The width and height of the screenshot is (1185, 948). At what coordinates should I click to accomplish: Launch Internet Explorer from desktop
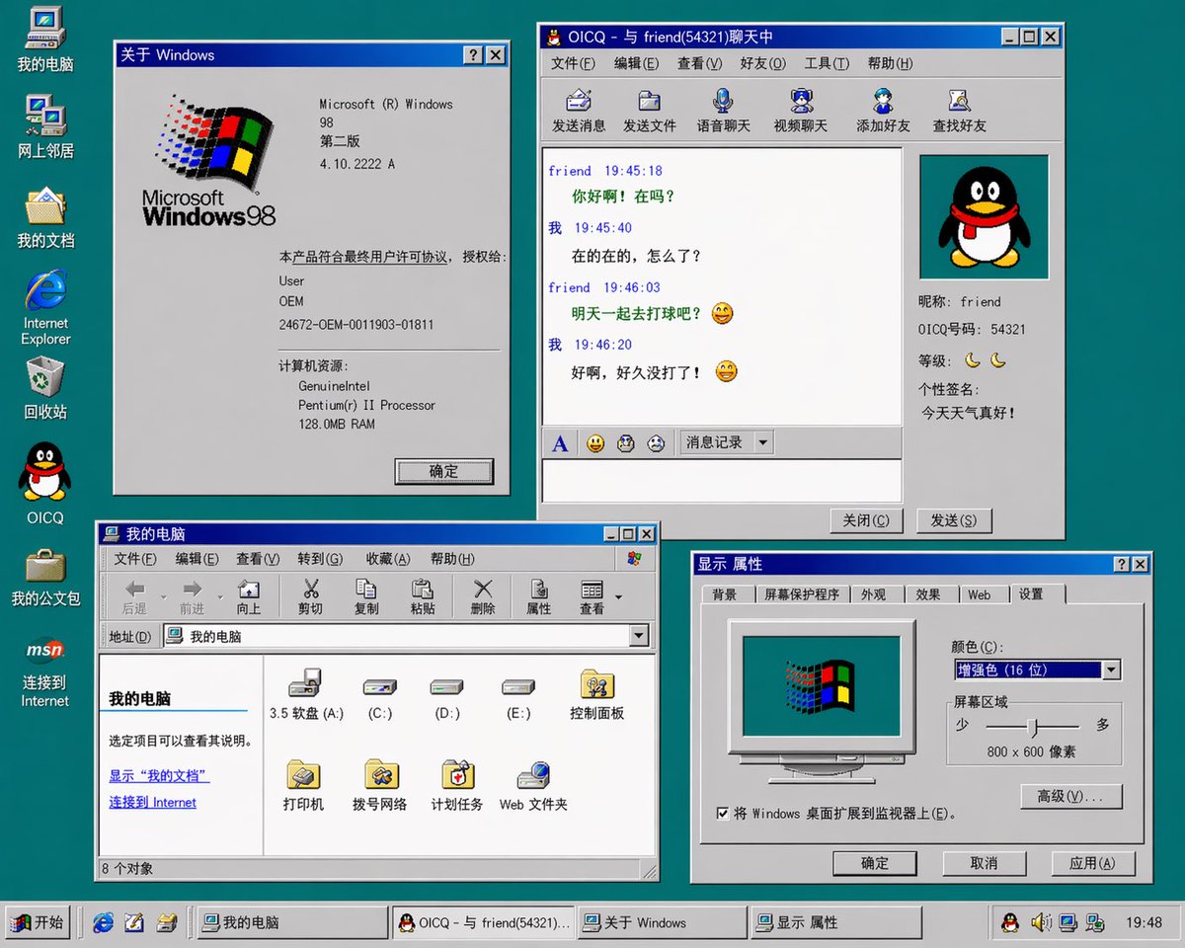45,307
